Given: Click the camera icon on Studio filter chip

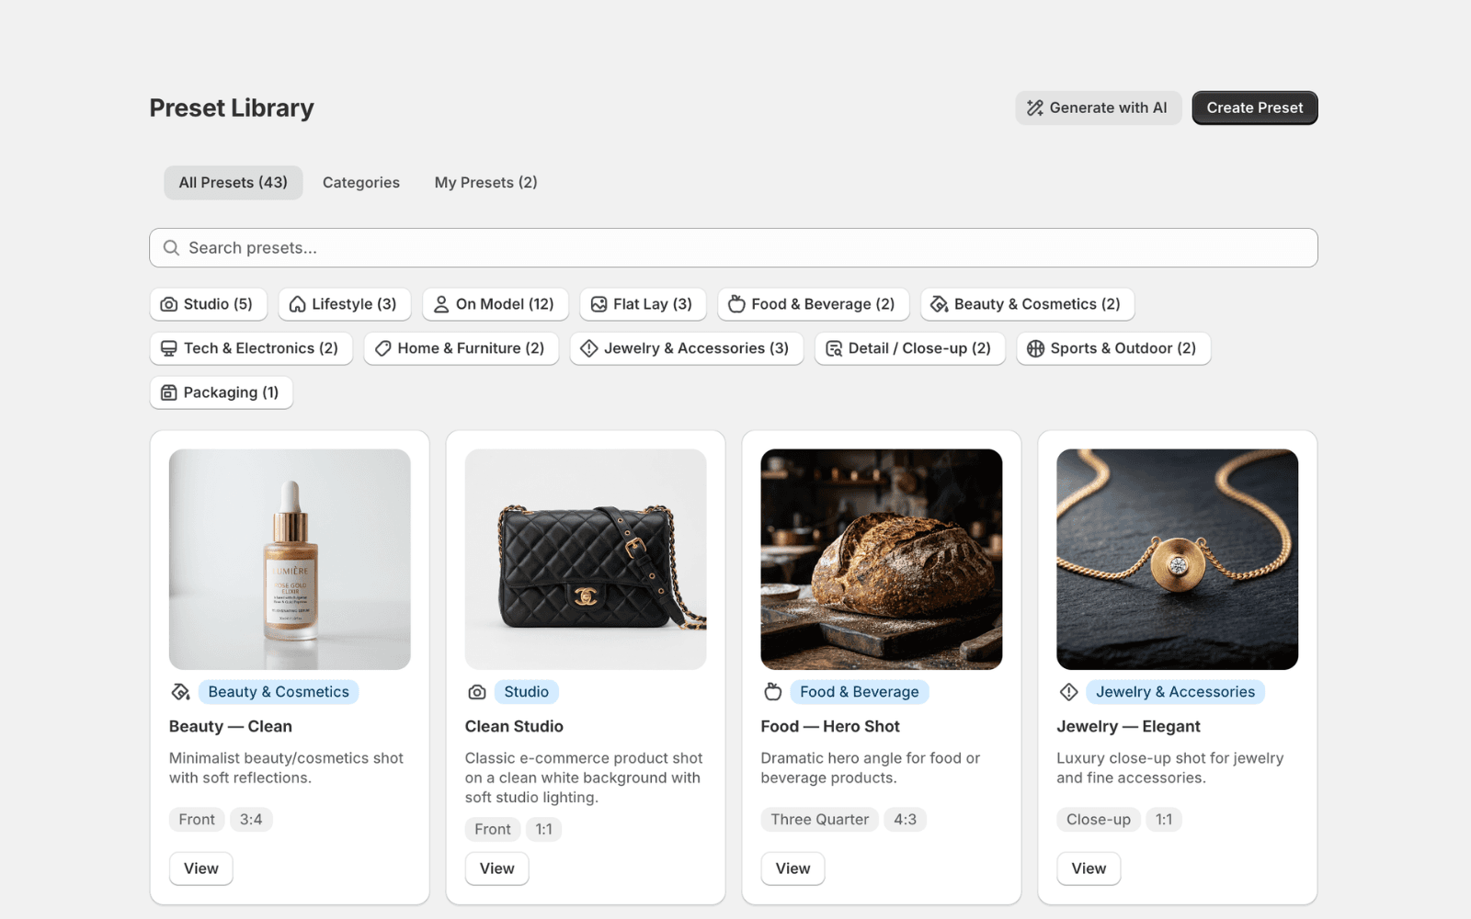Looking at the screenshot, I should point(169,304).
